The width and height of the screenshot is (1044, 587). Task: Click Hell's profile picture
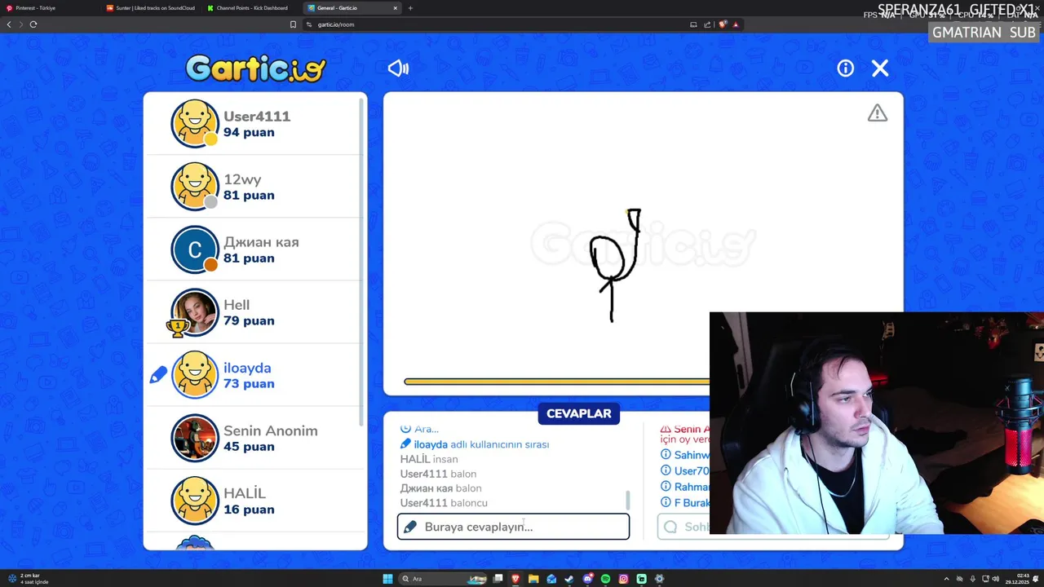tap(195, 312)
